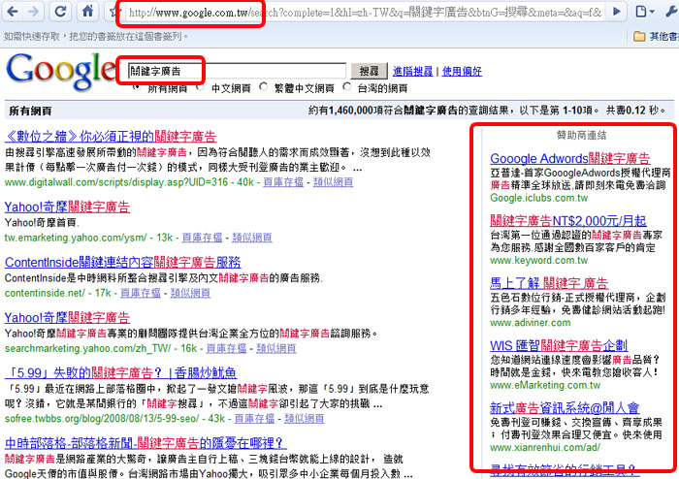Viewport: 679px width, 479px height.
Task: Open the 進階搜尋 advanced search link
Action: tap(412, 71)
